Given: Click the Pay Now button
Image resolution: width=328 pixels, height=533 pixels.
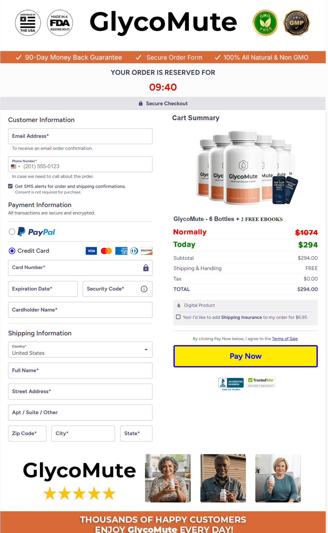Looking at the screenshot, I should [x=245, y=356].
